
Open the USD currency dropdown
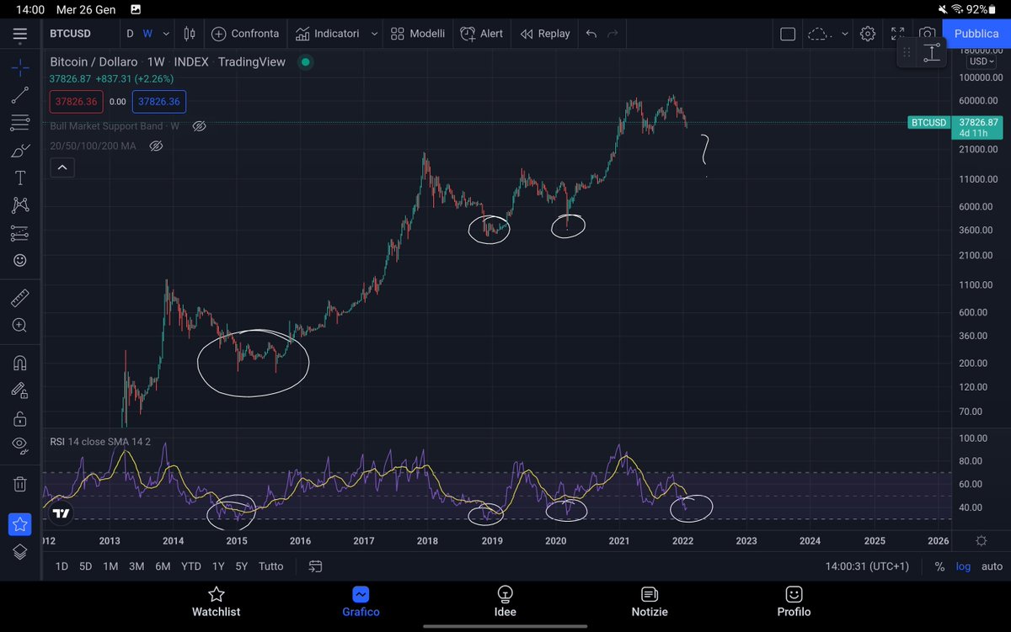pos(982,61)
